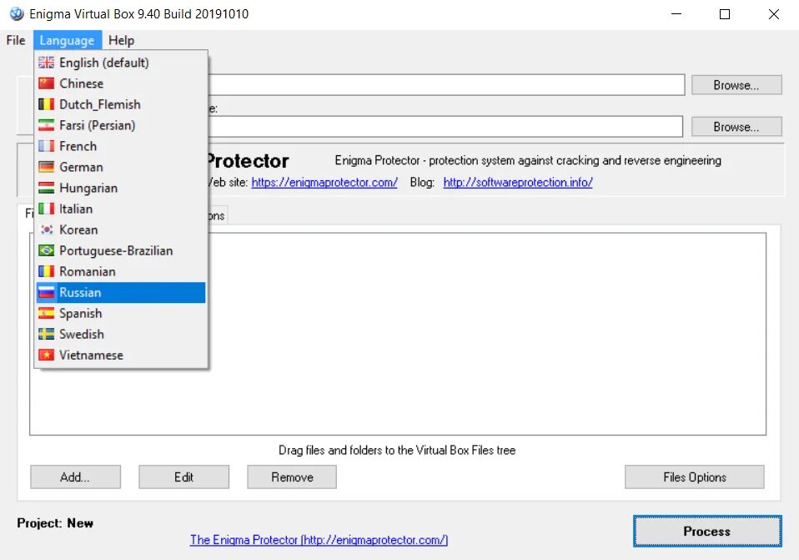Viewport: 799px width, 560px height.
Task: Click the Enigma Virtual Box title bar icon
Action: (x=17, y=13)
